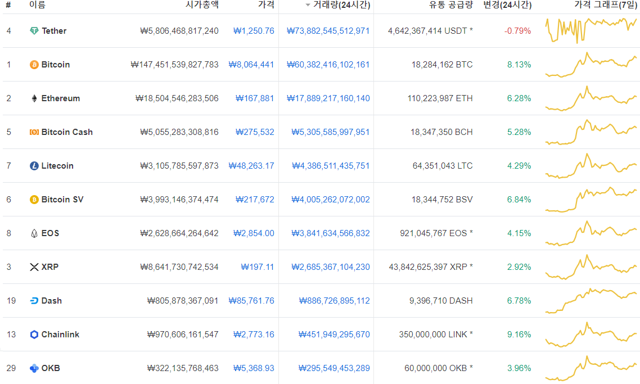
Task: Sort by the 거래량(24시간) column header
Action: (341, 5)
